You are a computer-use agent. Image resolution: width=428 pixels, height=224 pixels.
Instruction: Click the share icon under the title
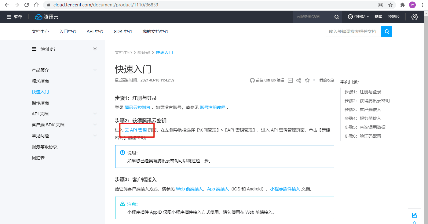click(x=299, y=80)
